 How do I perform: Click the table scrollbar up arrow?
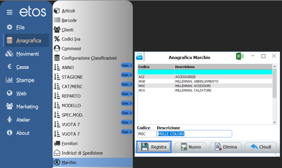click(x=275, y=67)
